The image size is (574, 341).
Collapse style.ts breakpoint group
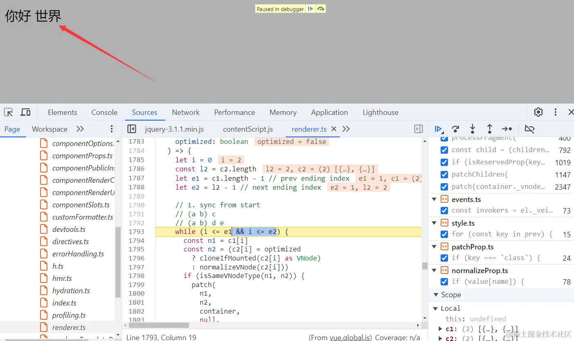pyautogui.click(x=434, y=223)
